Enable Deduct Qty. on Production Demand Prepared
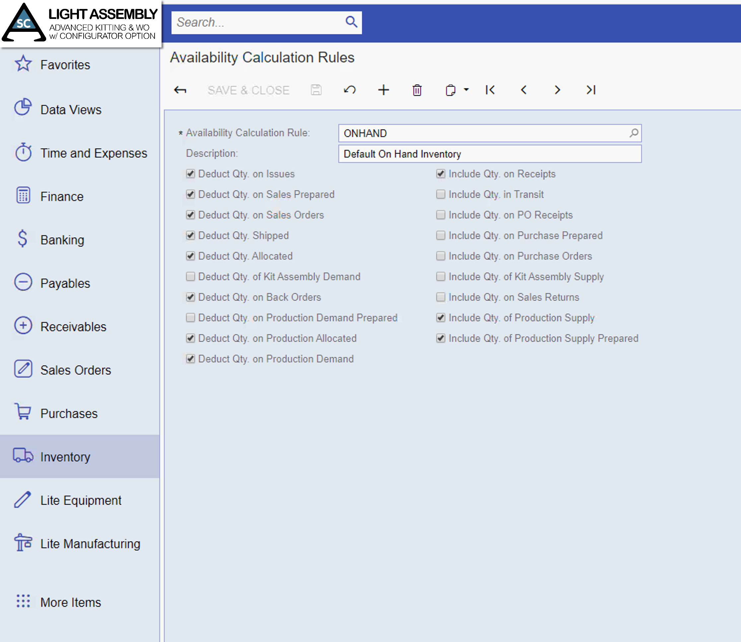The width and height of the screenshot is (741, 642). pos(191,318)
